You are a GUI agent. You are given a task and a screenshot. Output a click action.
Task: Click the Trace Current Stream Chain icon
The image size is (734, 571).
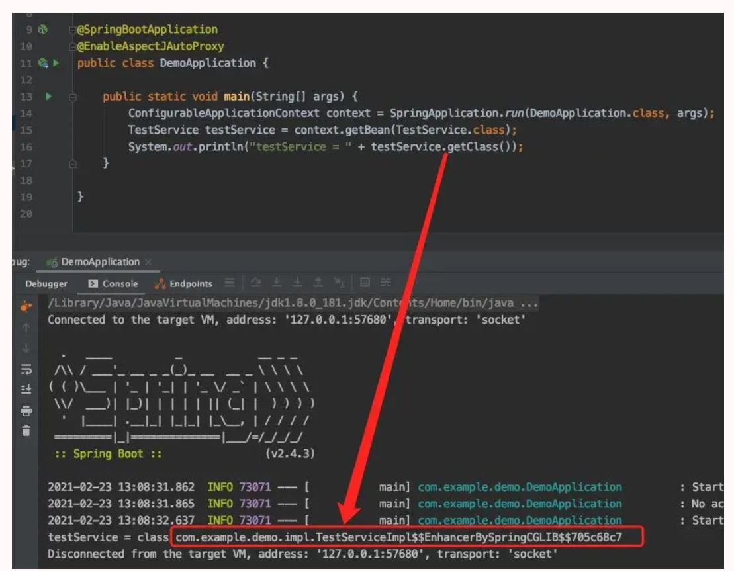[386, 282]
